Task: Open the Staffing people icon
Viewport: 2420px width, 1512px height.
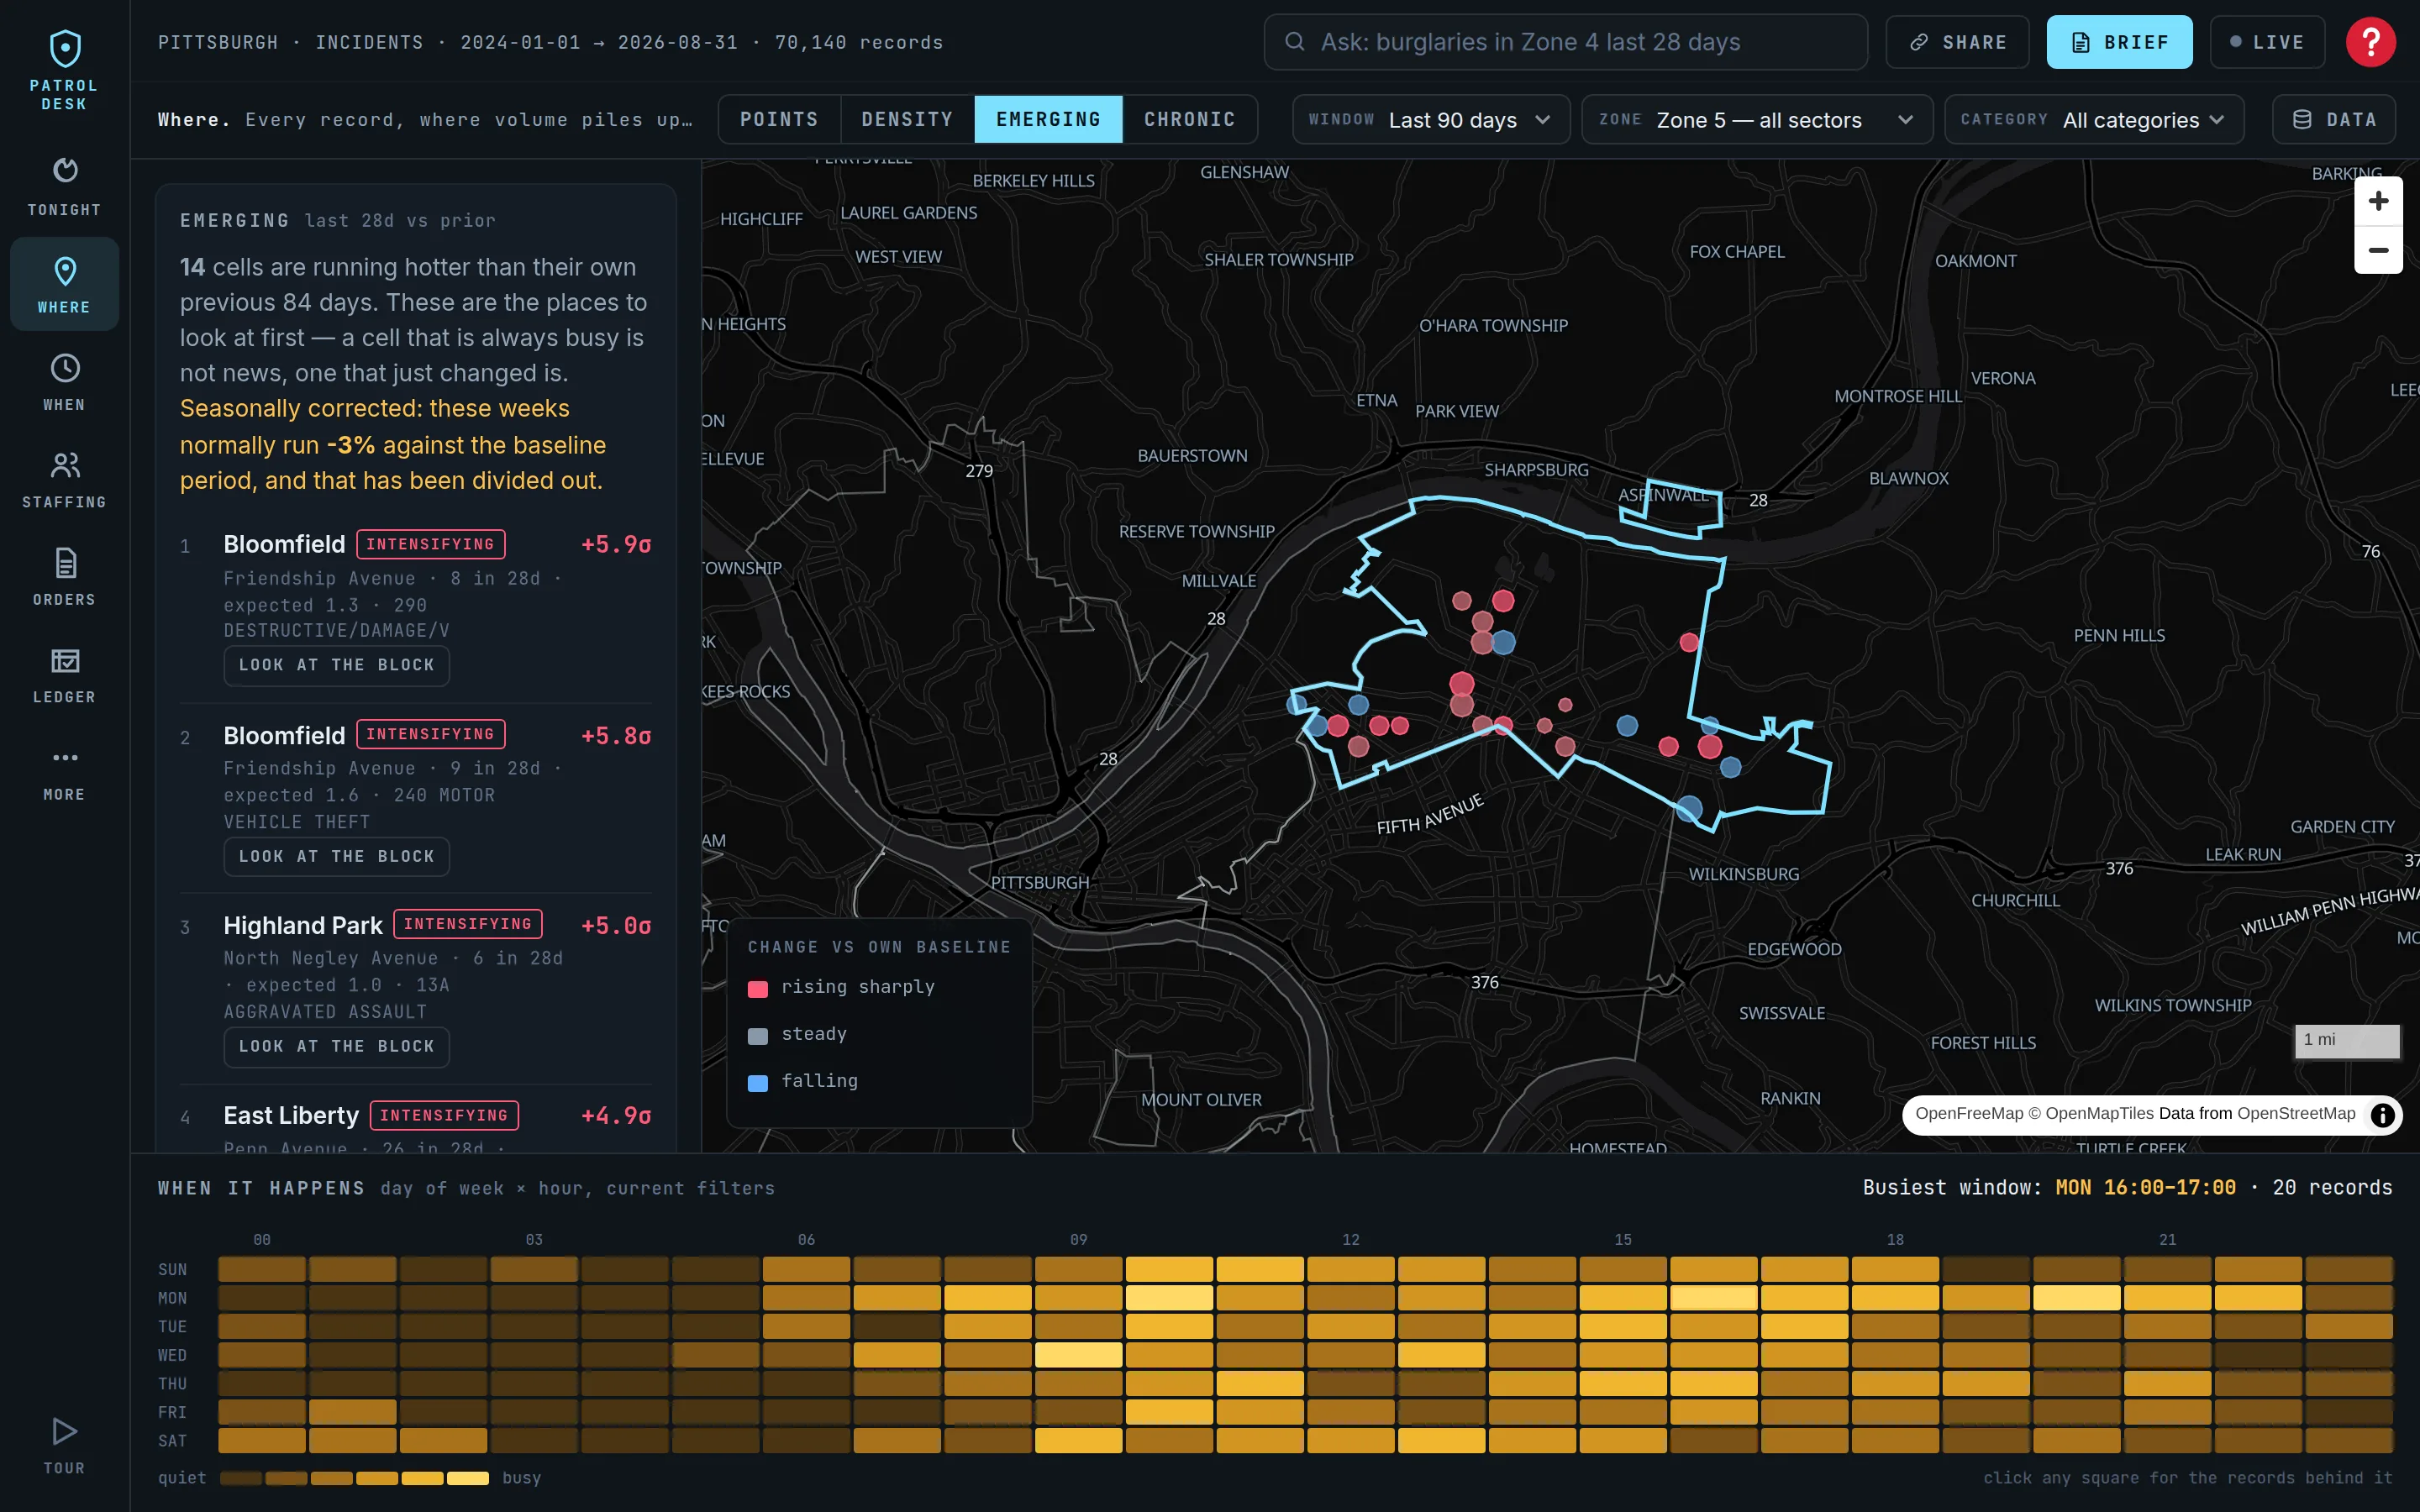Action: point(65,465)
